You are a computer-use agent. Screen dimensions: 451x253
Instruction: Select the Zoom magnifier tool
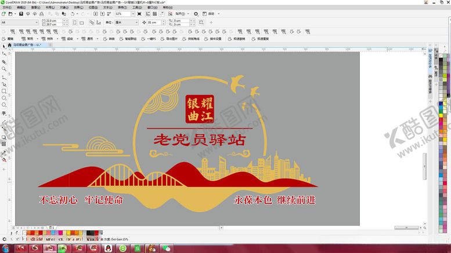pos(3,69)
